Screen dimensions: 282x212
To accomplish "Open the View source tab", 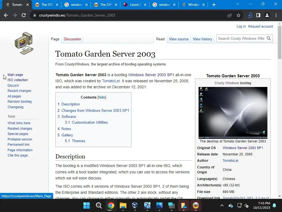I will tap(178, 39).
